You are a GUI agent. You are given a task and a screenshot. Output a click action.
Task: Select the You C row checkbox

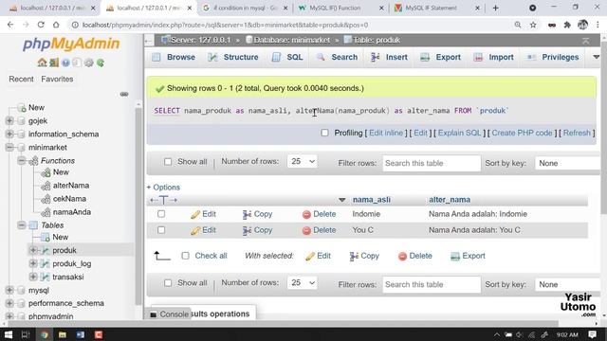tap(161, 230)
